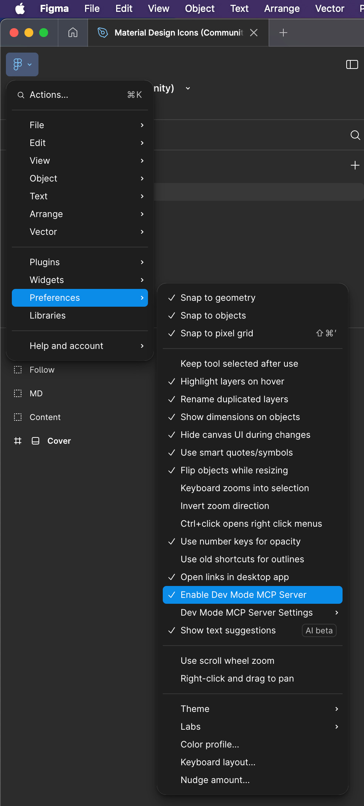Open the Labs submenu
The height and width of the screenshot is (806, 364).
pos(253,727)
